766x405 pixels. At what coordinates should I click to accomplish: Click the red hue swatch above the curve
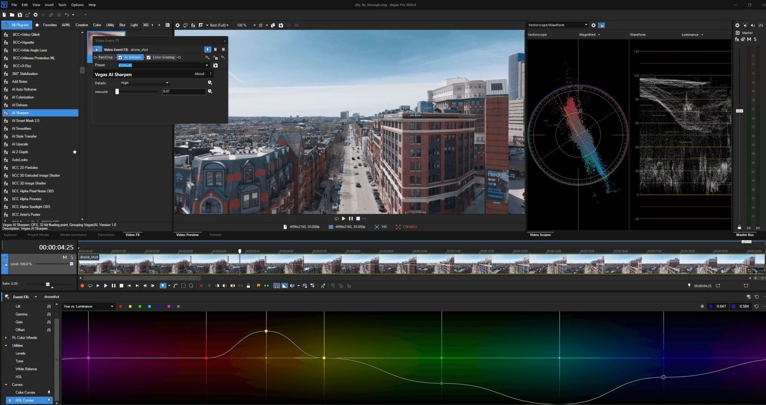click(x=121, y=307)
